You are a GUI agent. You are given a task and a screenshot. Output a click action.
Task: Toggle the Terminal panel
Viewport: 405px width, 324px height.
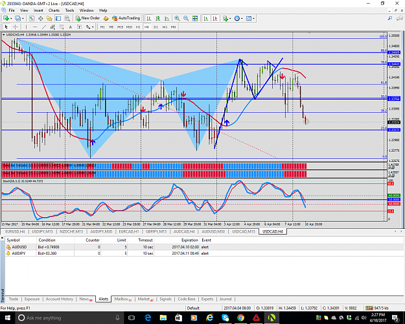pos(58,18)
